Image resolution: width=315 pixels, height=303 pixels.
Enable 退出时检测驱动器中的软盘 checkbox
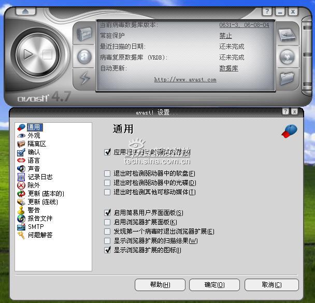click(x=108, y=174)
